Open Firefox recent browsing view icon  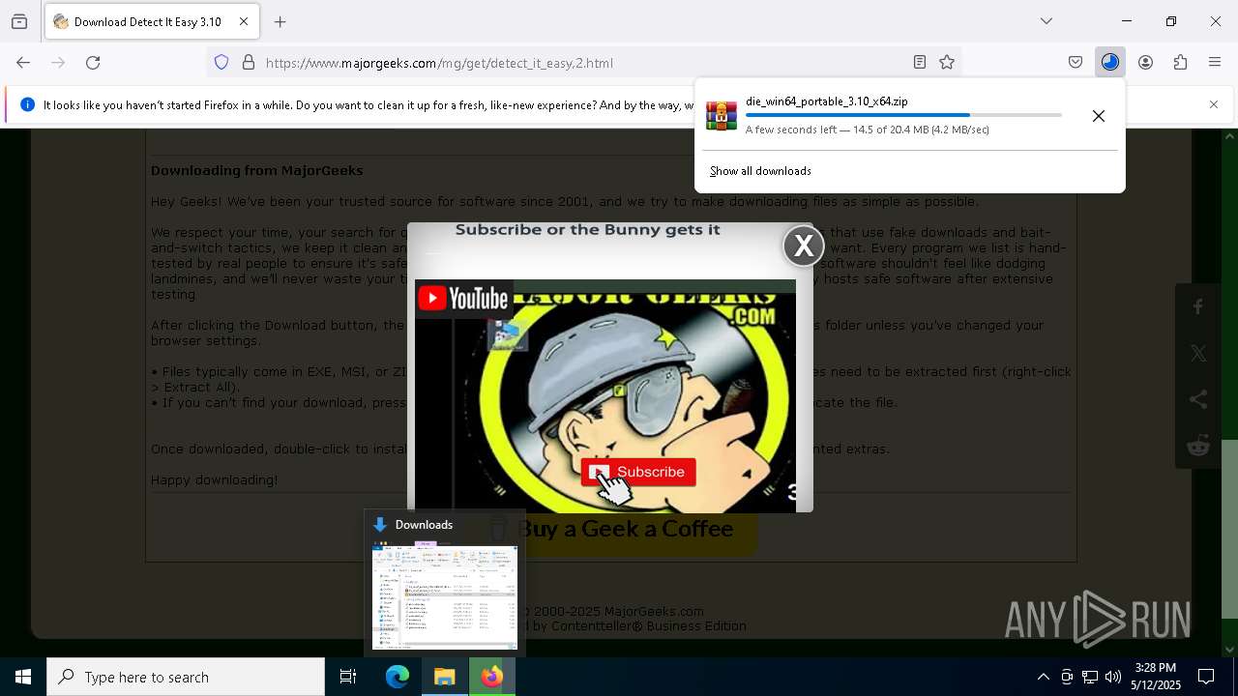(19, 21)
